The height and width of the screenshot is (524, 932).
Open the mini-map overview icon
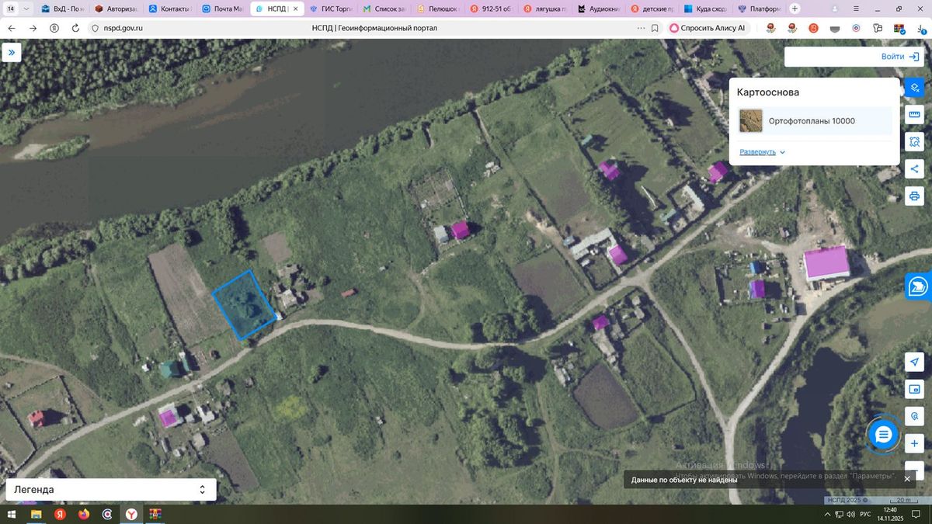coord(914,390)
